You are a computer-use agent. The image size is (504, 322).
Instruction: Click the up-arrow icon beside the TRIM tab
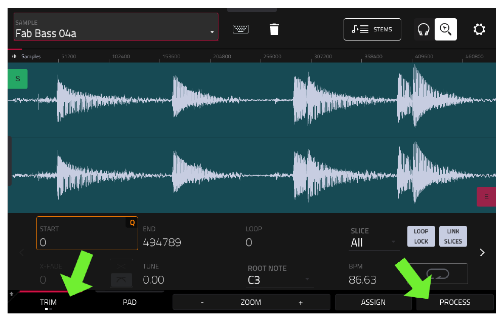pyautogui.click(x=12, y=294)
